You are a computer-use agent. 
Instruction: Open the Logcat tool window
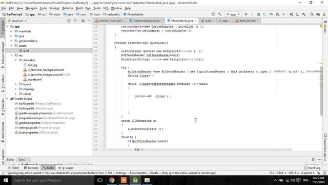pos(66,168)
